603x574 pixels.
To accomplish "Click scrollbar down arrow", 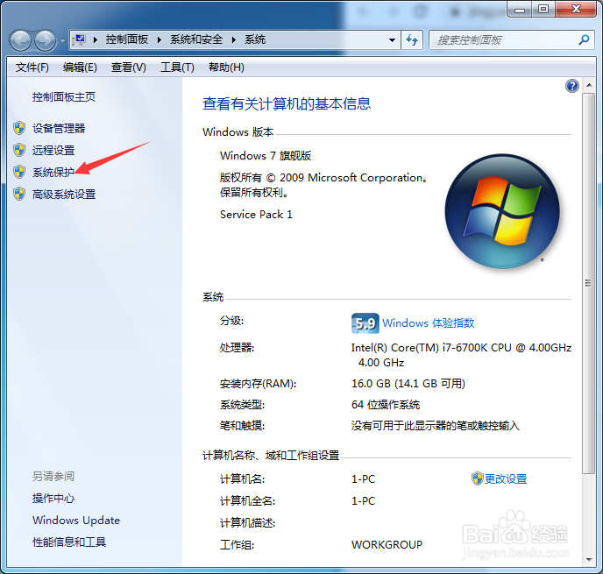I will (x=589, y=559).
